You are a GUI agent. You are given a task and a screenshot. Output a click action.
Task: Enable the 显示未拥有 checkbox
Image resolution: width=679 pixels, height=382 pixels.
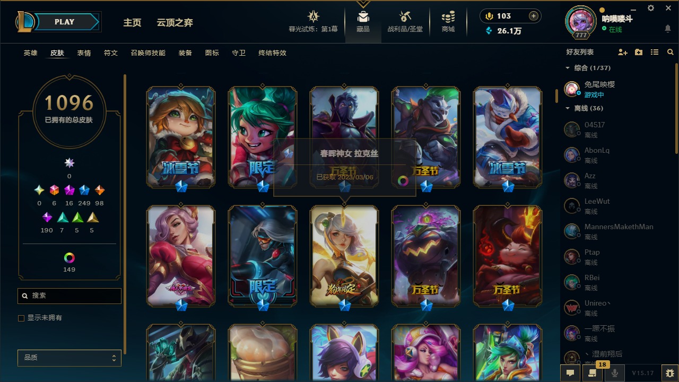(21, 318)
